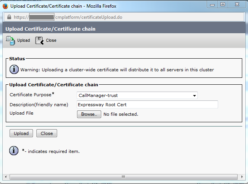This screenshot has width=248, height=184.
Task: Click the Description friendly name field
Action: 147,105
